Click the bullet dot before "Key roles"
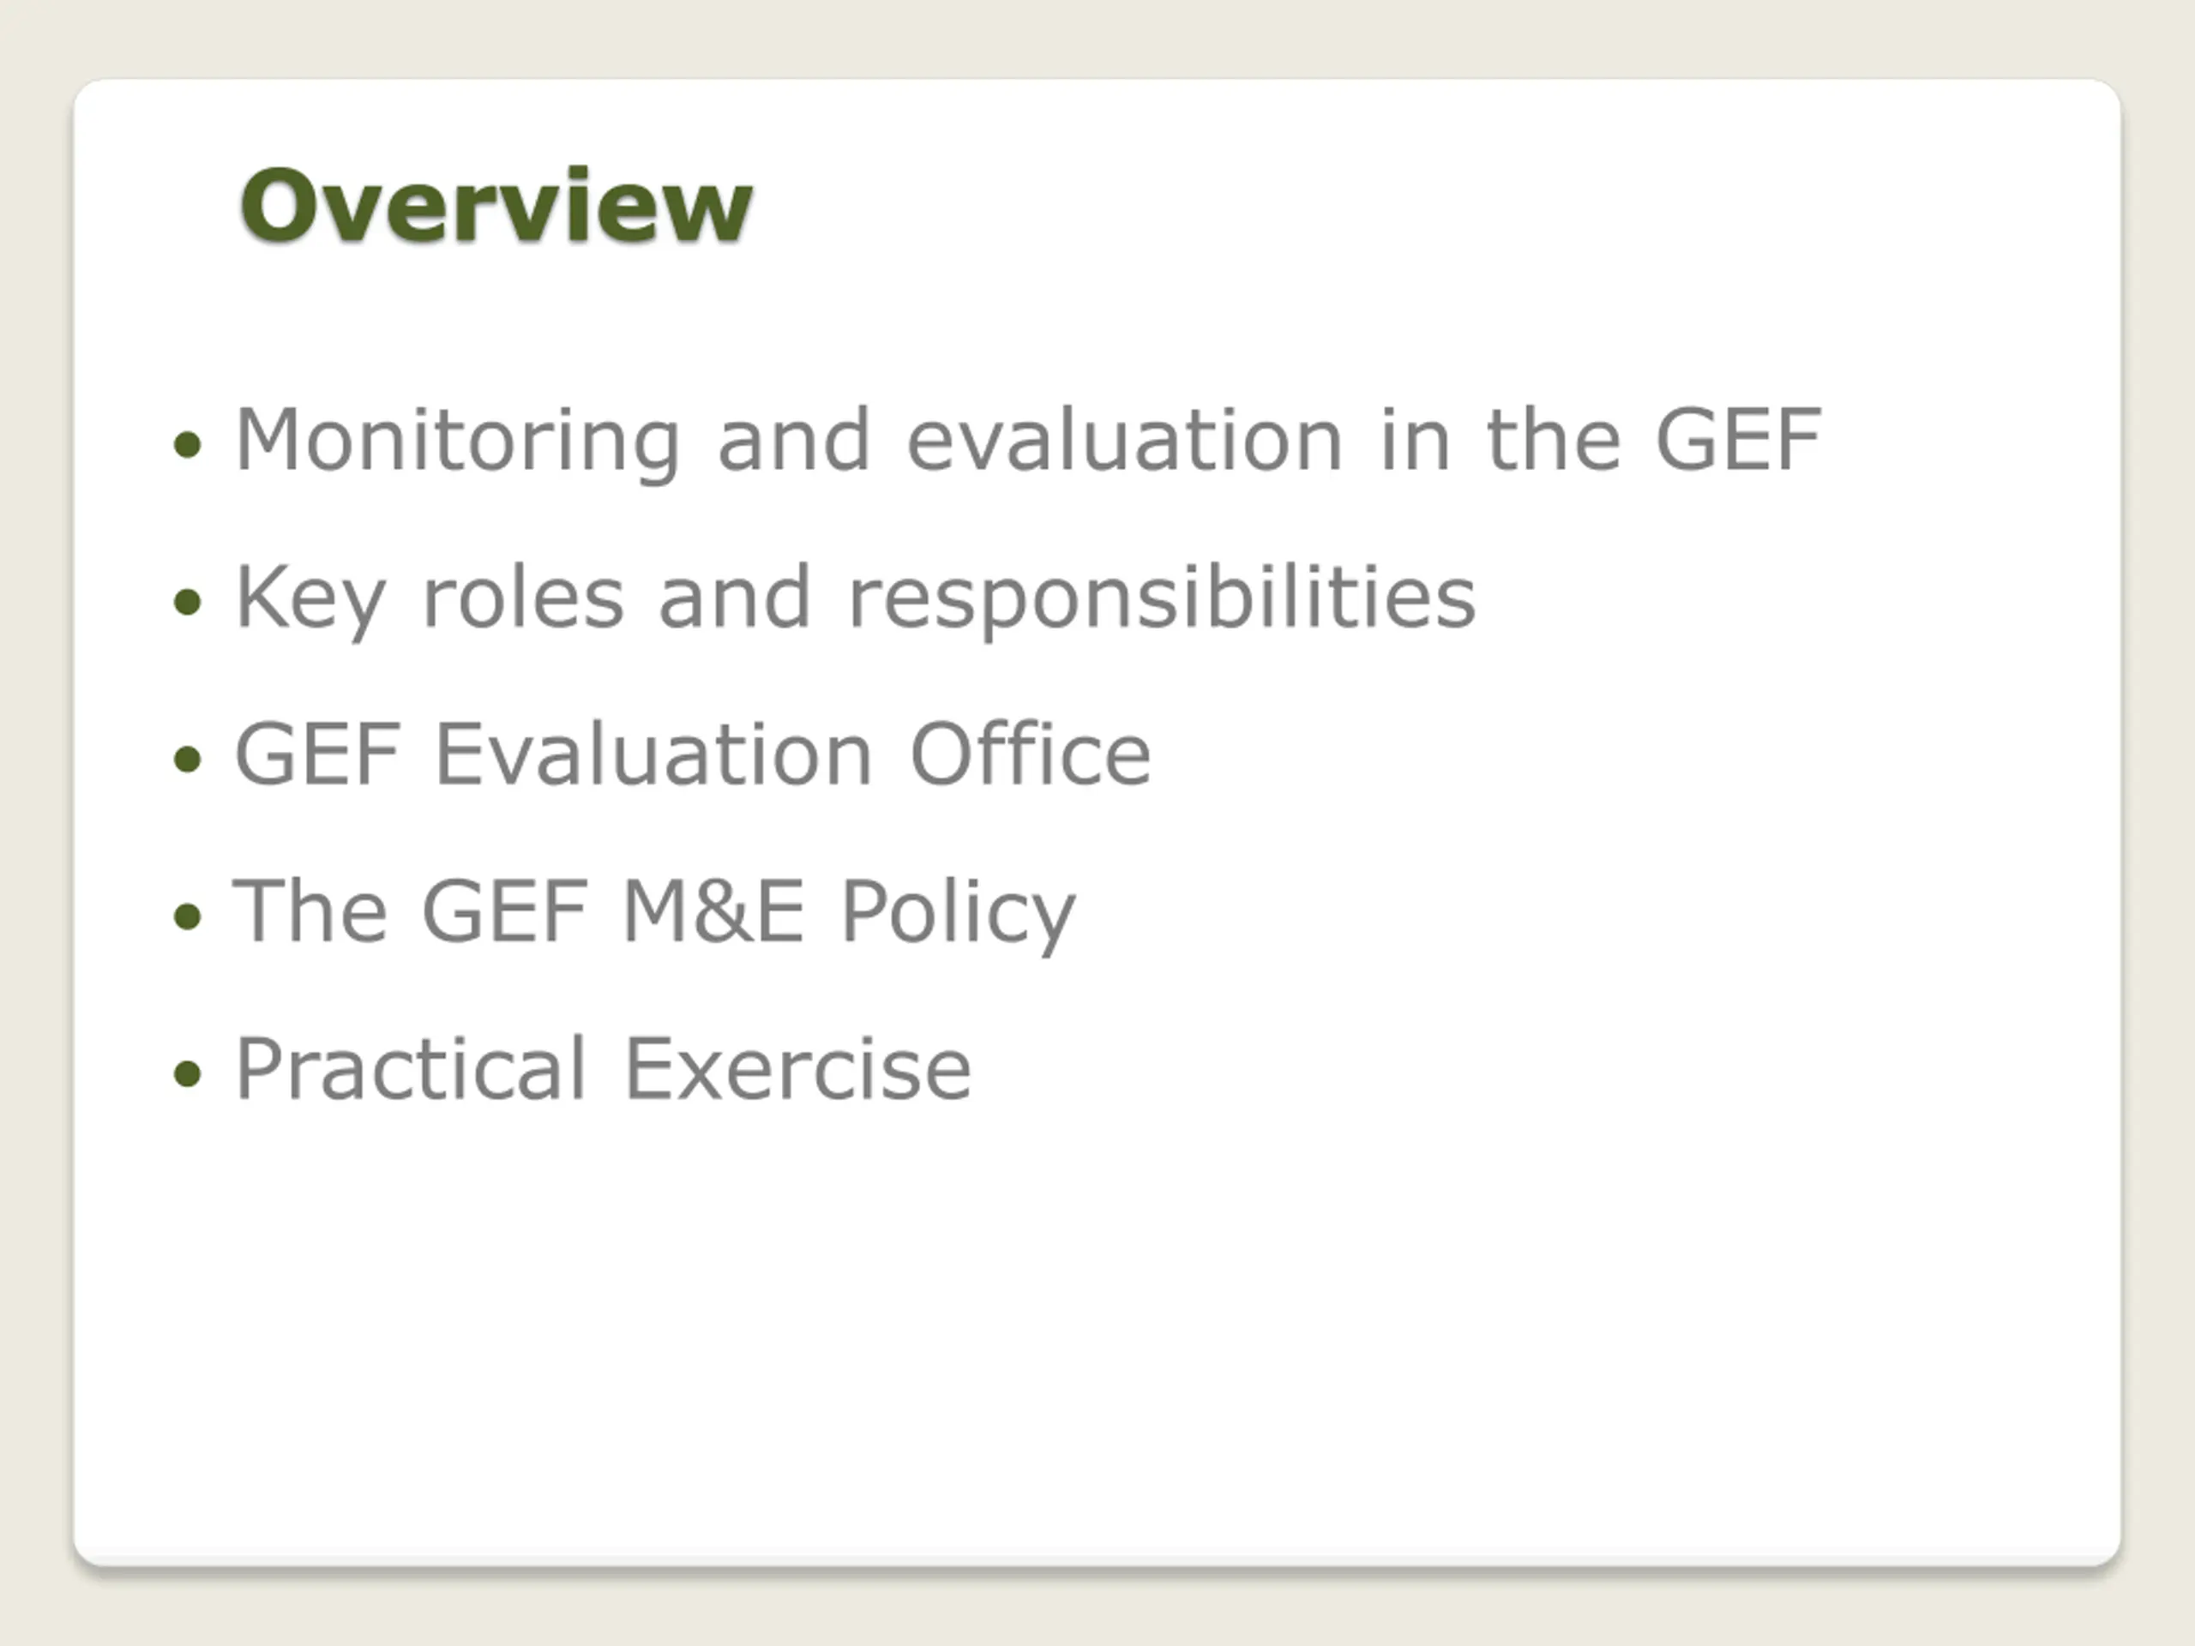 [x=188, y=600]
